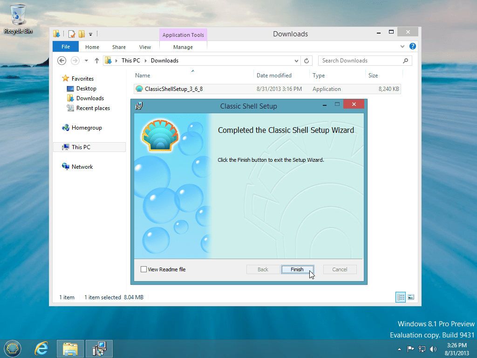The height and width of the screenshot is (358, 477).
Task: Click the taskbar clock showing 3:26 PM
Action: 457,349
